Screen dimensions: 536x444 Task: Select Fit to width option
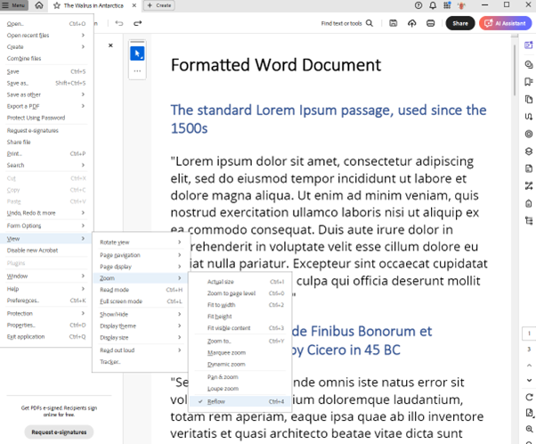(x=240, y=305)
